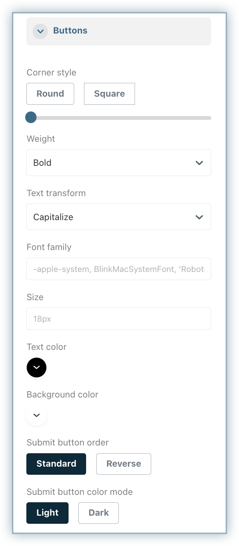Set submit button color mode to Light

point(47,513)
